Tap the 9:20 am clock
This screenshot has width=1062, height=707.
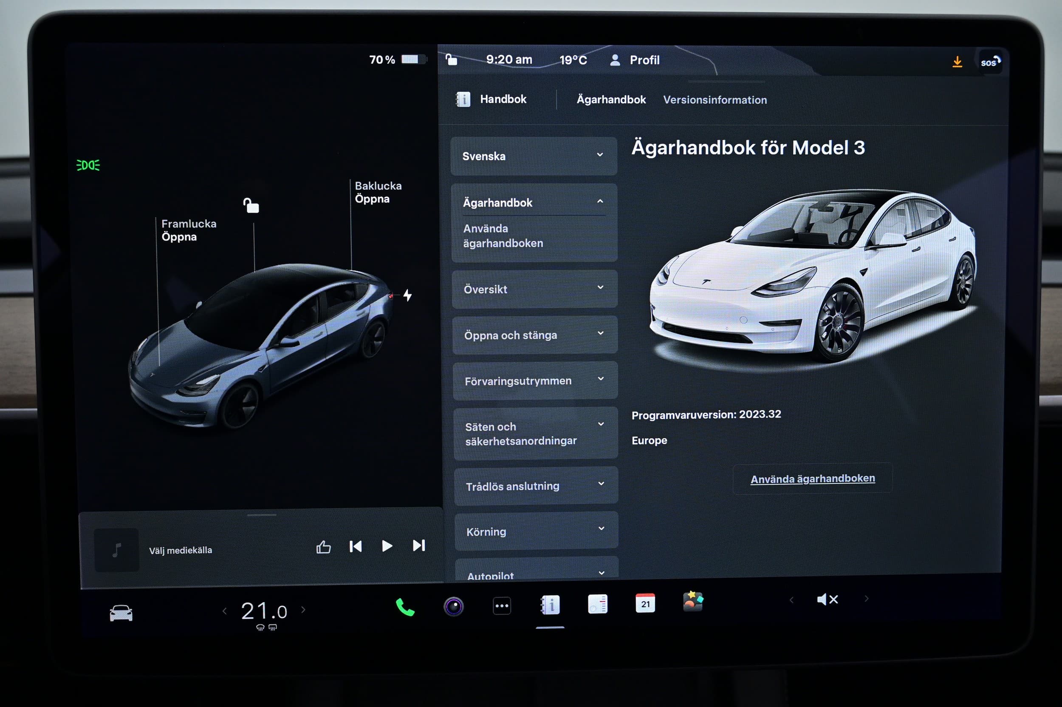pos(508,60)
